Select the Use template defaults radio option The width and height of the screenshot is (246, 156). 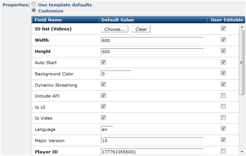(34, 4)
